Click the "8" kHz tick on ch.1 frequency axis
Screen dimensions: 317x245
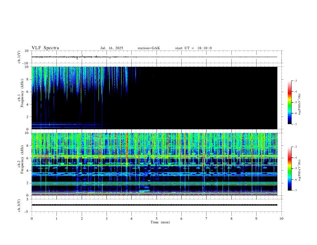(28, 79)
